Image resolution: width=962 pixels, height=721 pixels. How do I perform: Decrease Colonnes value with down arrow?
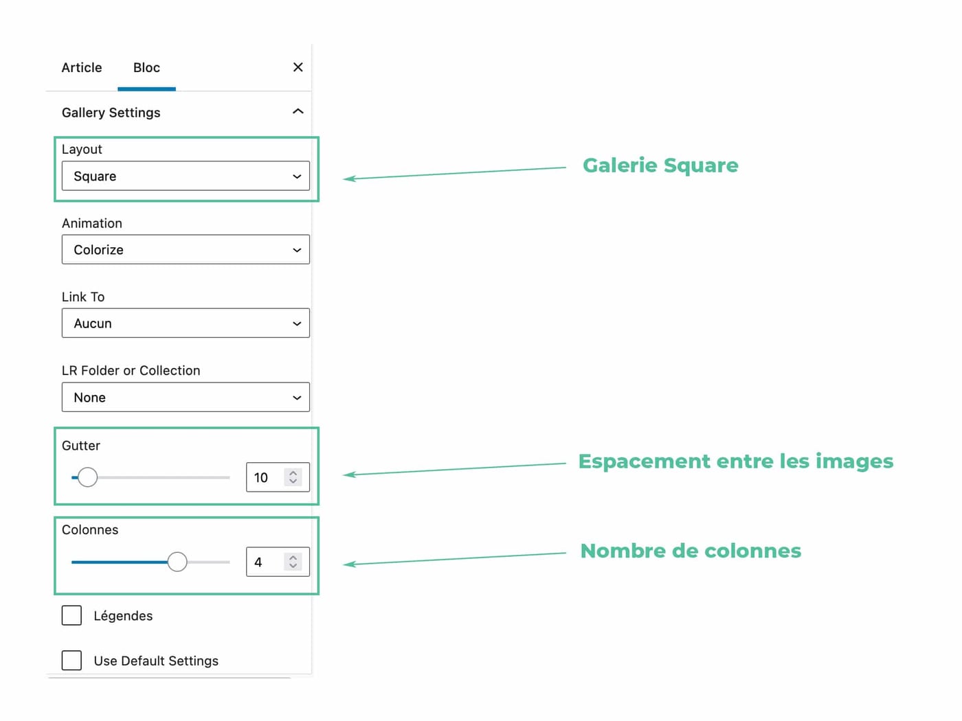point(293,566)
